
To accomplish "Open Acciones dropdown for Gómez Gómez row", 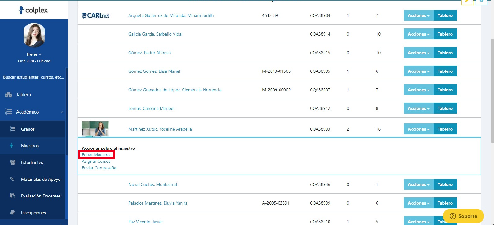I will 418,71.
